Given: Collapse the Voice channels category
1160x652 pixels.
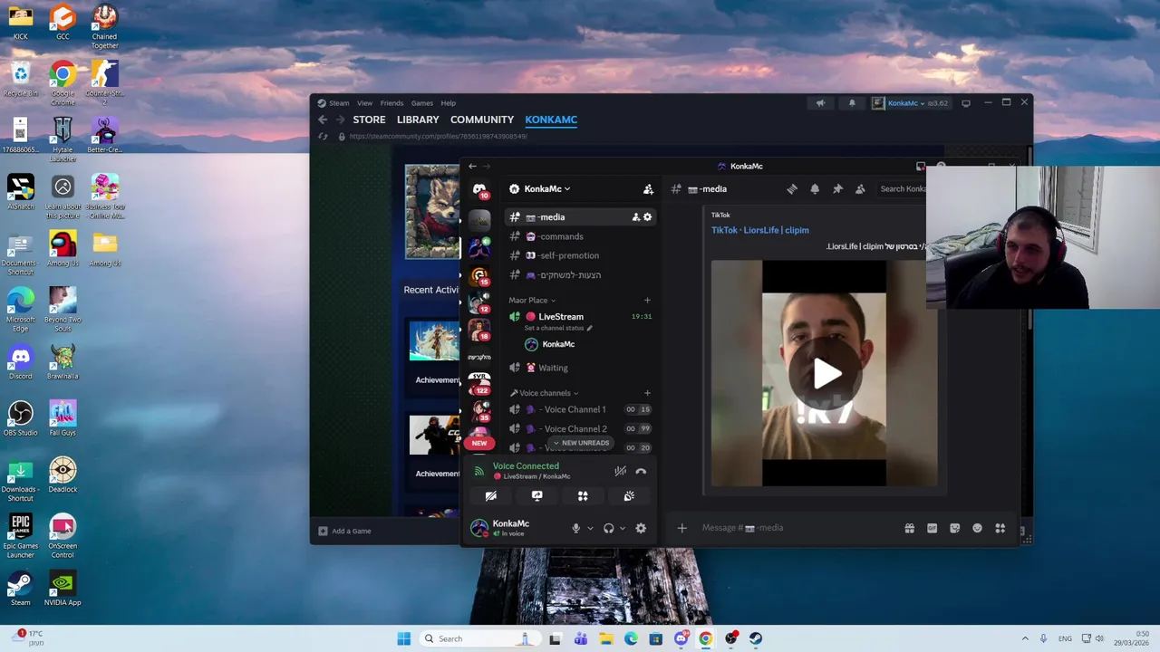Looking at the screenshot, I should (x=544, y=393).
